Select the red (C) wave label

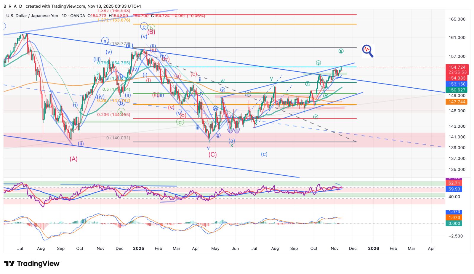tap(212, 155)
